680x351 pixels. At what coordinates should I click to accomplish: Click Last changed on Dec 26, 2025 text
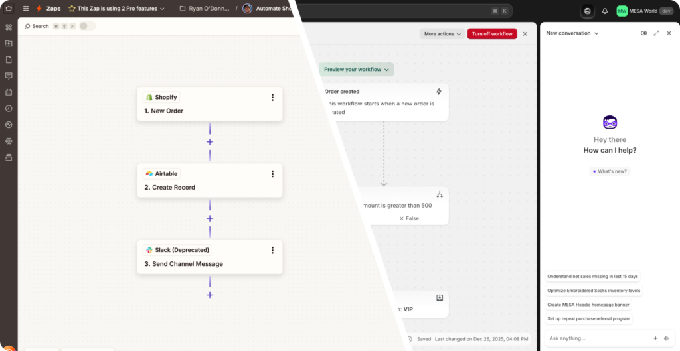click(x=481, y=339)
